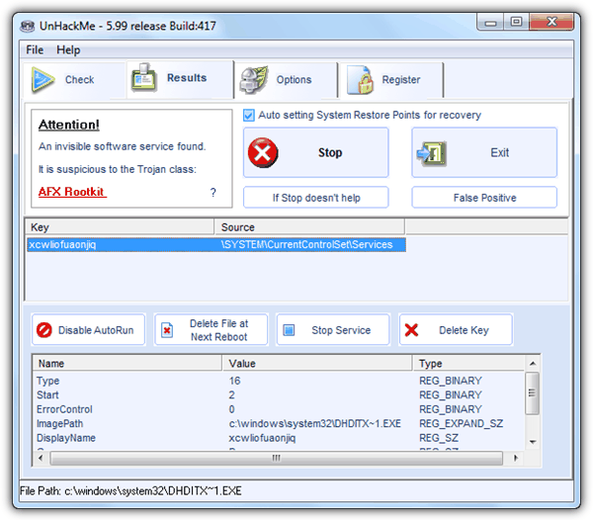
Task: Click the Stop button label
Action: 330,152
